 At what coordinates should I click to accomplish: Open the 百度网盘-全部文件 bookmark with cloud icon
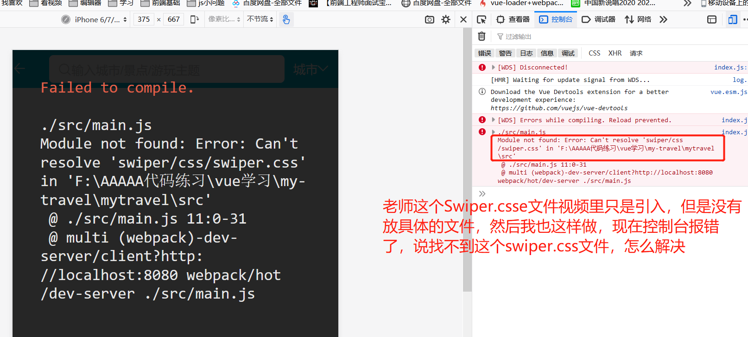tap(266, 3)
